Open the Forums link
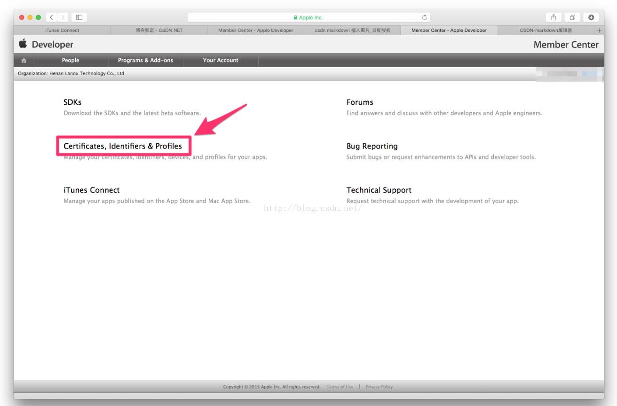Image resolution: width=617 pixels, height=406 pixels. coord(360,102)
